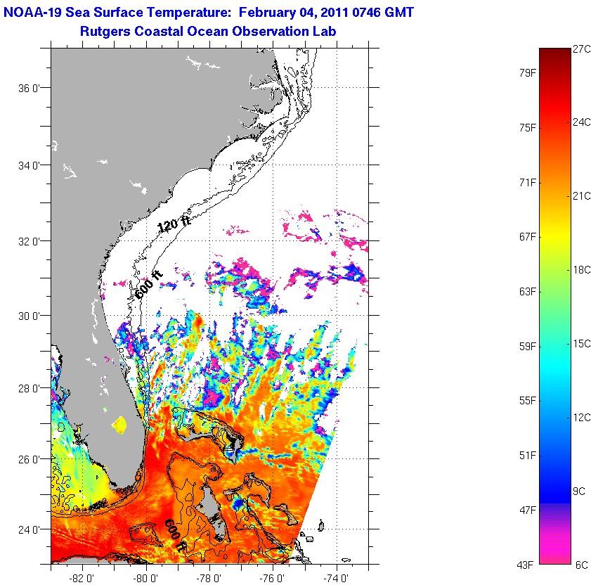Click the '12C' colorbar label
This screenshot has width=591, height=585.
pos(581,418)
